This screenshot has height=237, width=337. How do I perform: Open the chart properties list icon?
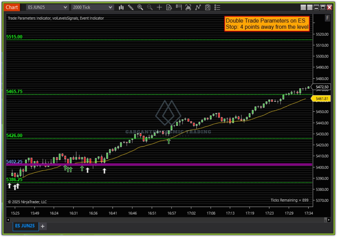pos(217,8)
